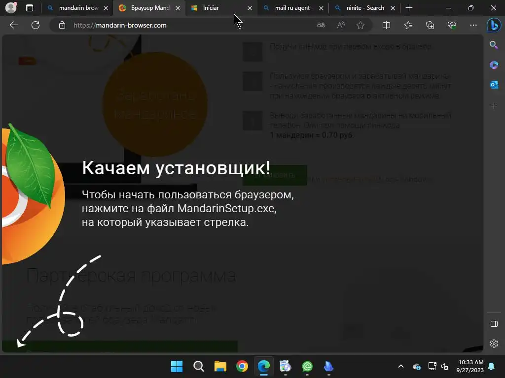
Task: Start Read aloud from address bar
Action: coord(341,25)
